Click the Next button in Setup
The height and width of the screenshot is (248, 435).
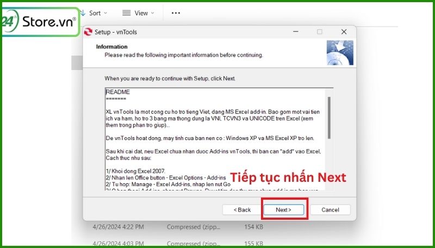(283, 210)
